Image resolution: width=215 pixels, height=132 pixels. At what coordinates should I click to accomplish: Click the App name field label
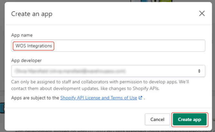22,35
